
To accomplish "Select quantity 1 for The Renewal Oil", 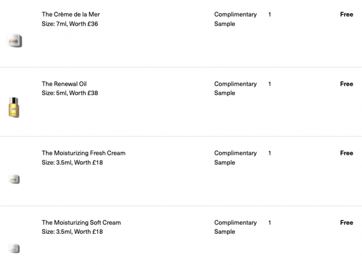I will click(x=270, y=84).
